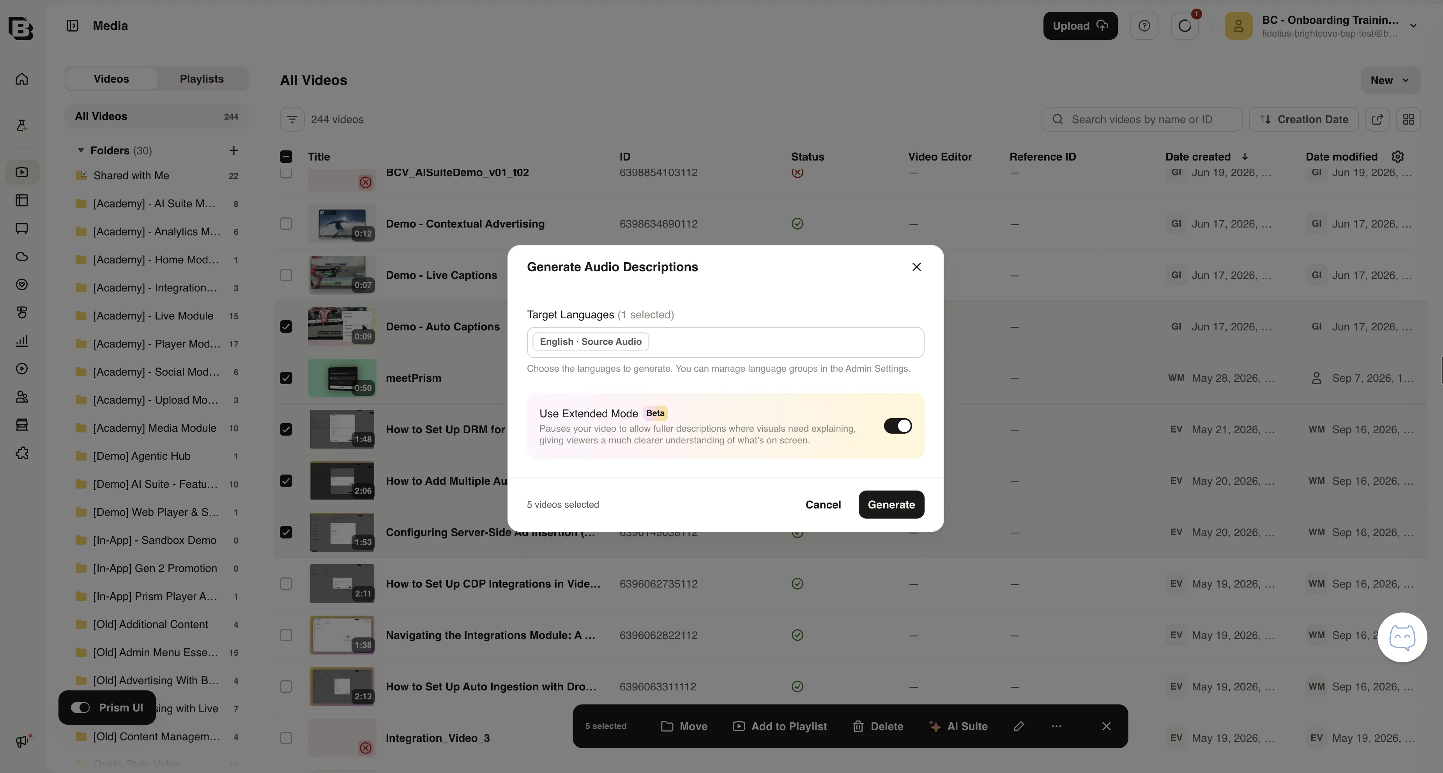Click the Brightcove logo
The width and height of the screenshot is (1443, 773).
pos(21,28)
